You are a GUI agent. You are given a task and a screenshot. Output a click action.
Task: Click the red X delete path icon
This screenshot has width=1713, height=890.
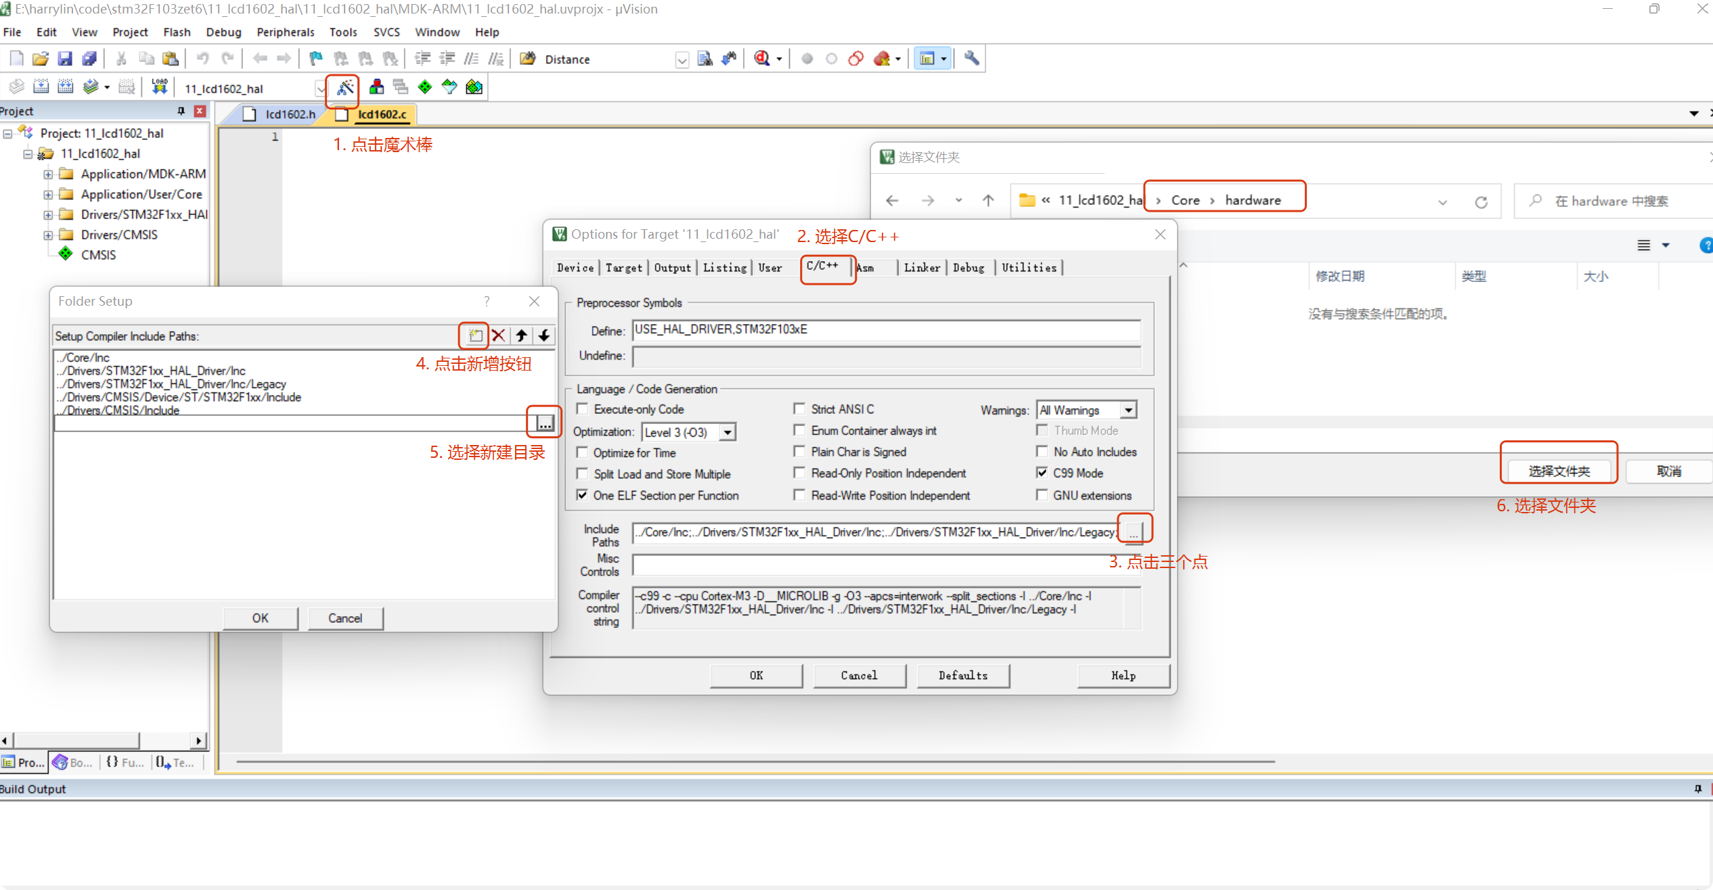coord(499,335)
